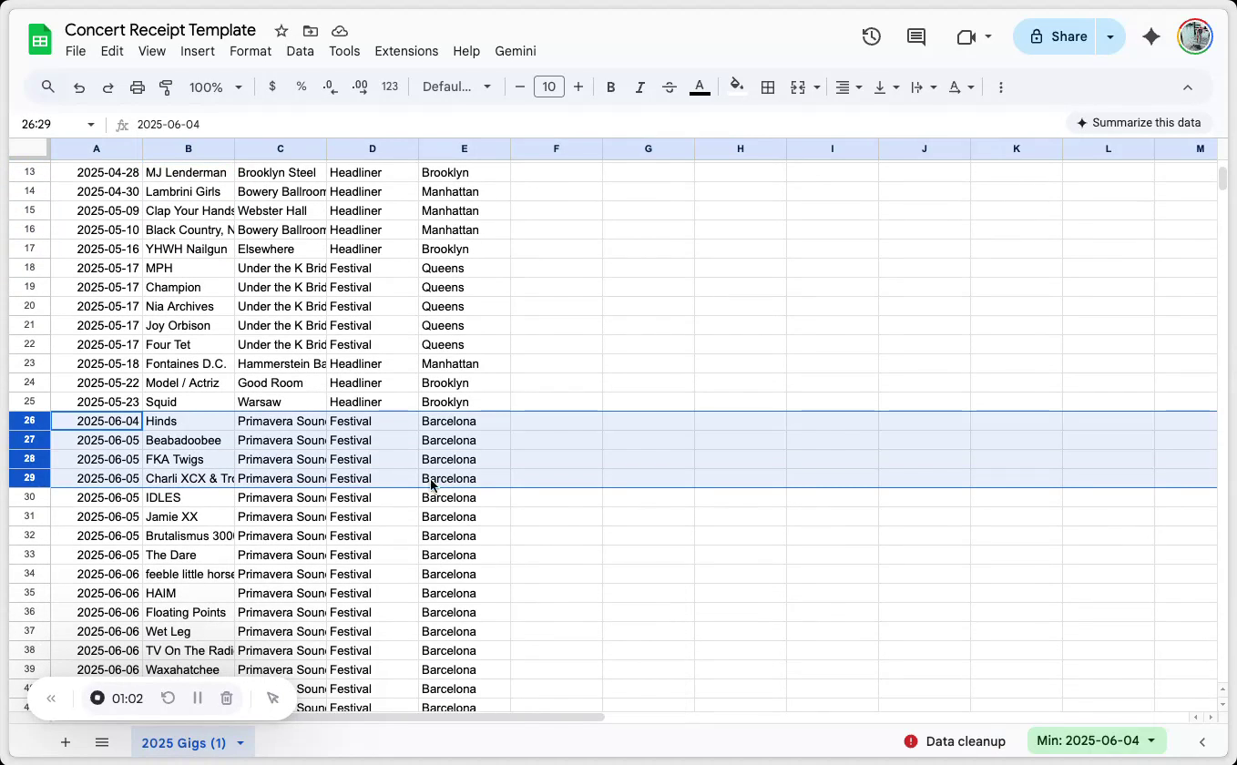Screen dimensions: 1237x765
Task: Restart the screen recording
Action: click(169, 699)
